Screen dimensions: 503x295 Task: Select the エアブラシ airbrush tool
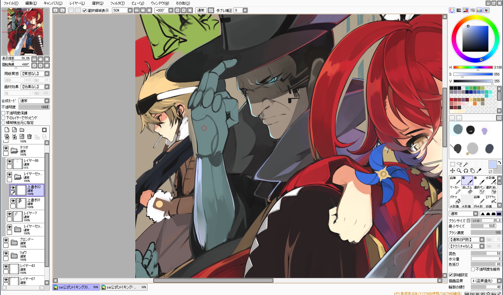click(x=491, y=199)
